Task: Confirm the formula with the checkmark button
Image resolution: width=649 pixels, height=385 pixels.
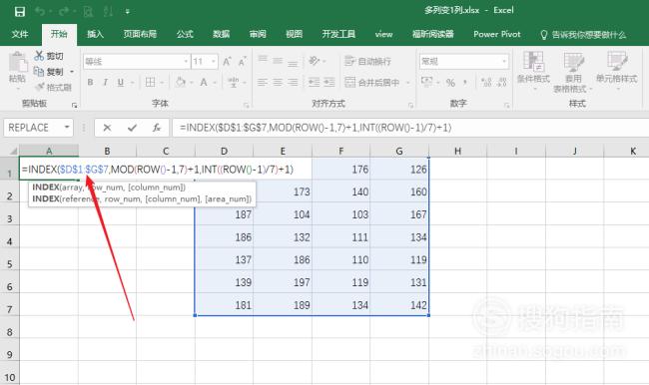Action: click(132, 128)
